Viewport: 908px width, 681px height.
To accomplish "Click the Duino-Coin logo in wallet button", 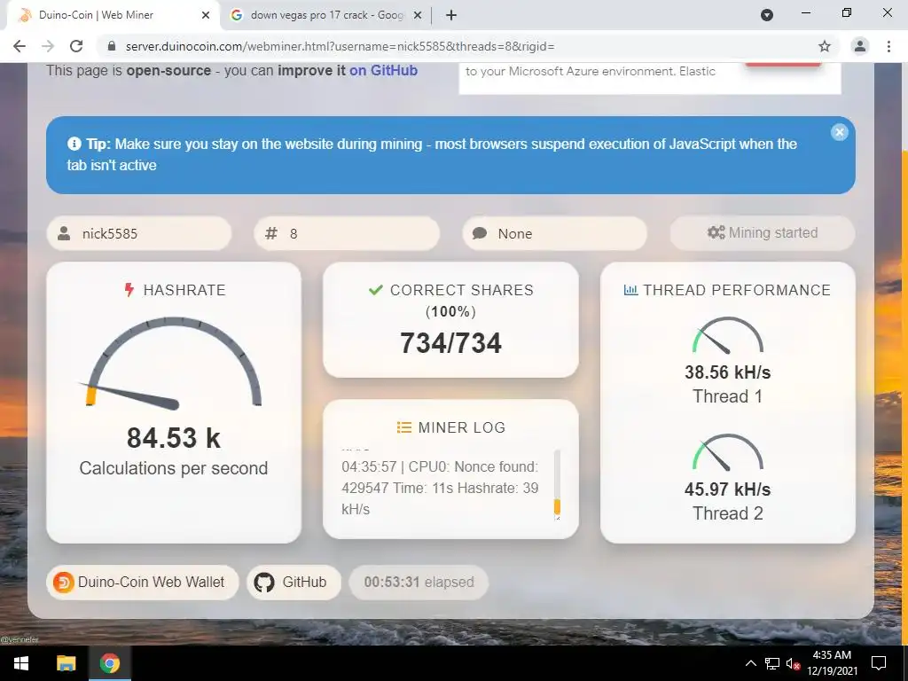I will [63, 582].
